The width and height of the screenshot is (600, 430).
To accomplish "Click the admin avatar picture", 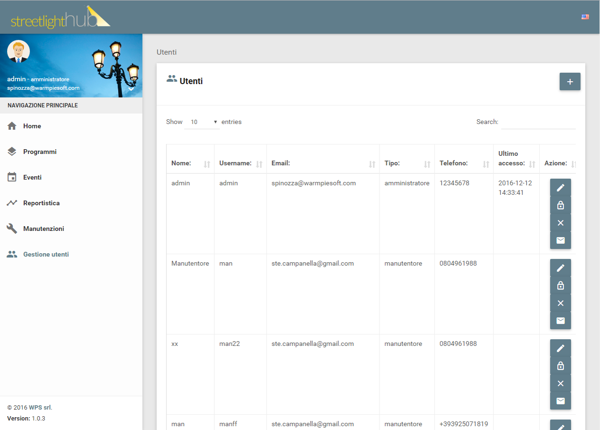I will [x=19, y=51].
